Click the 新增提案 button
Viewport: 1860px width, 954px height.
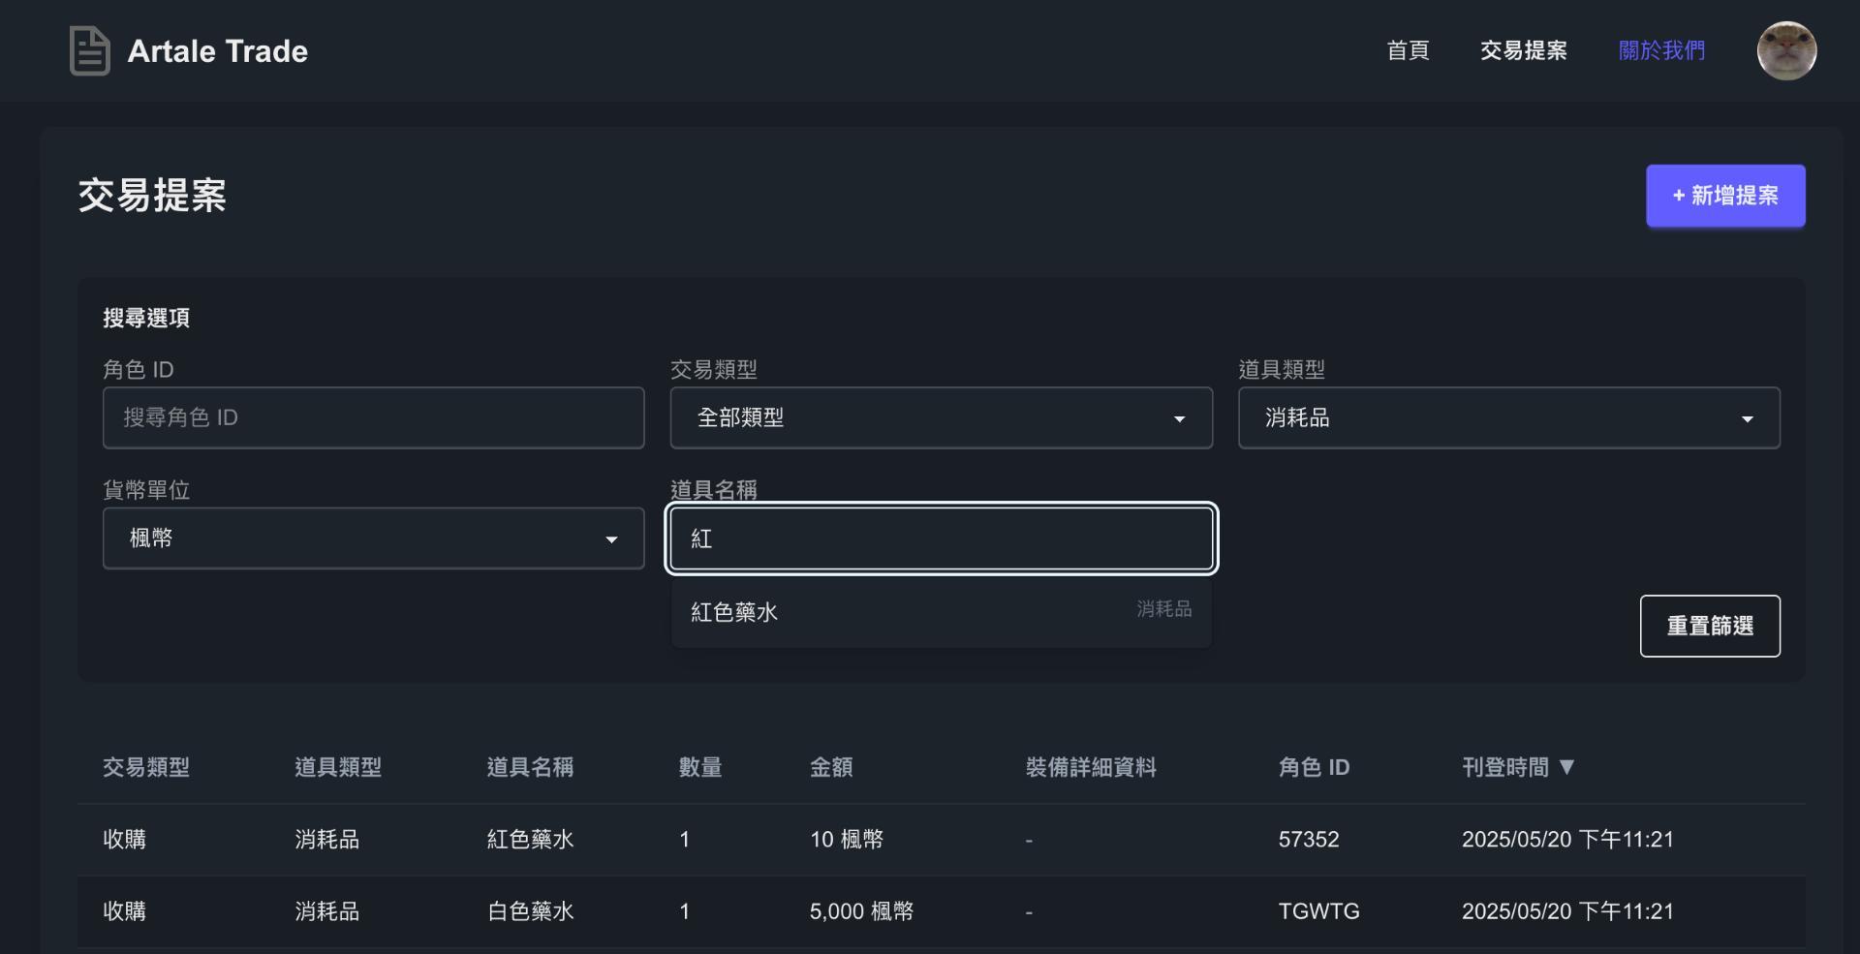click(x=1725, y=196)
